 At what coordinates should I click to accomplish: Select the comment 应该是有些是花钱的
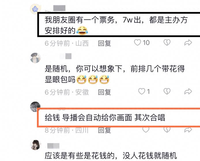coord(111,156)
